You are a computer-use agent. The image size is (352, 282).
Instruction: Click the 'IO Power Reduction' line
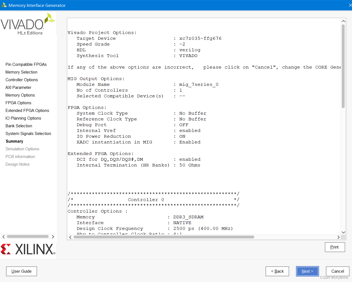[x=131, y=136]
